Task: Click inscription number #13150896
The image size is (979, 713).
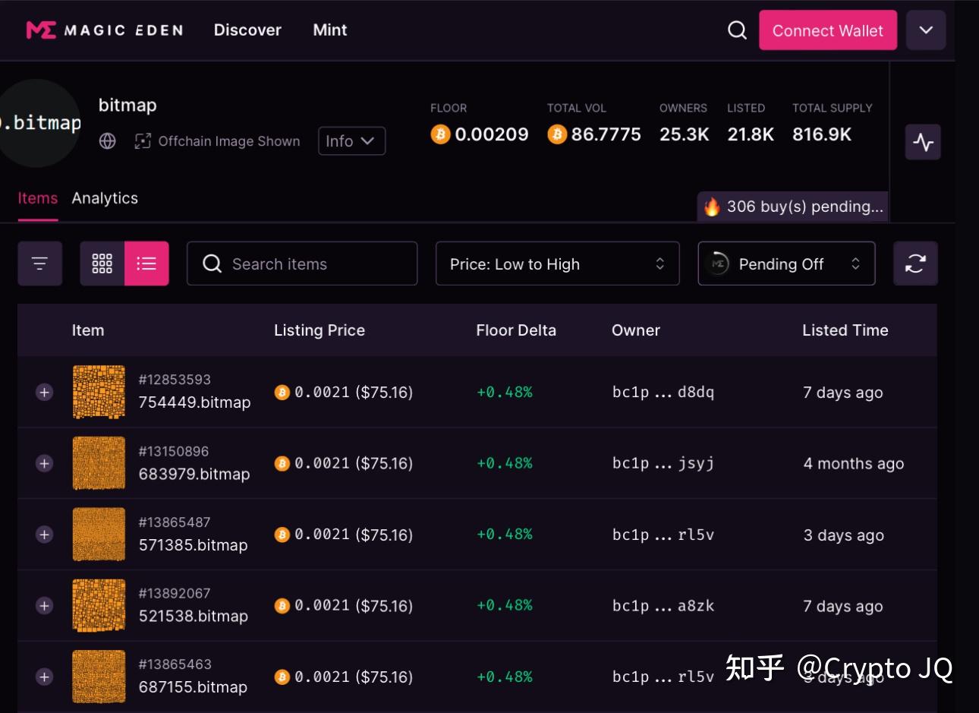Action: pyautogui.click(x=174, y=451)
